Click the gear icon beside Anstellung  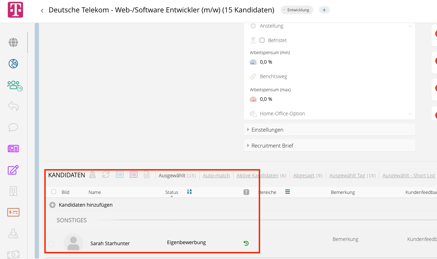(253, 26)
